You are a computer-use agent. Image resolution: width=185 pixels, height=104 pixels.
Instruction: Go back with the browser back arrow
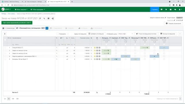click(2, 5)
